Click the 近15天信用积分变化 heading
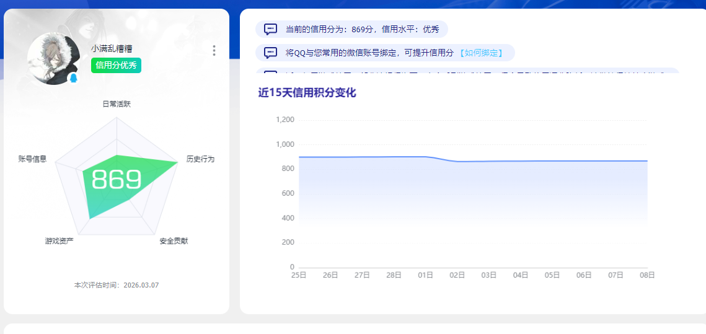706x334 pixels. click(307, 93)
